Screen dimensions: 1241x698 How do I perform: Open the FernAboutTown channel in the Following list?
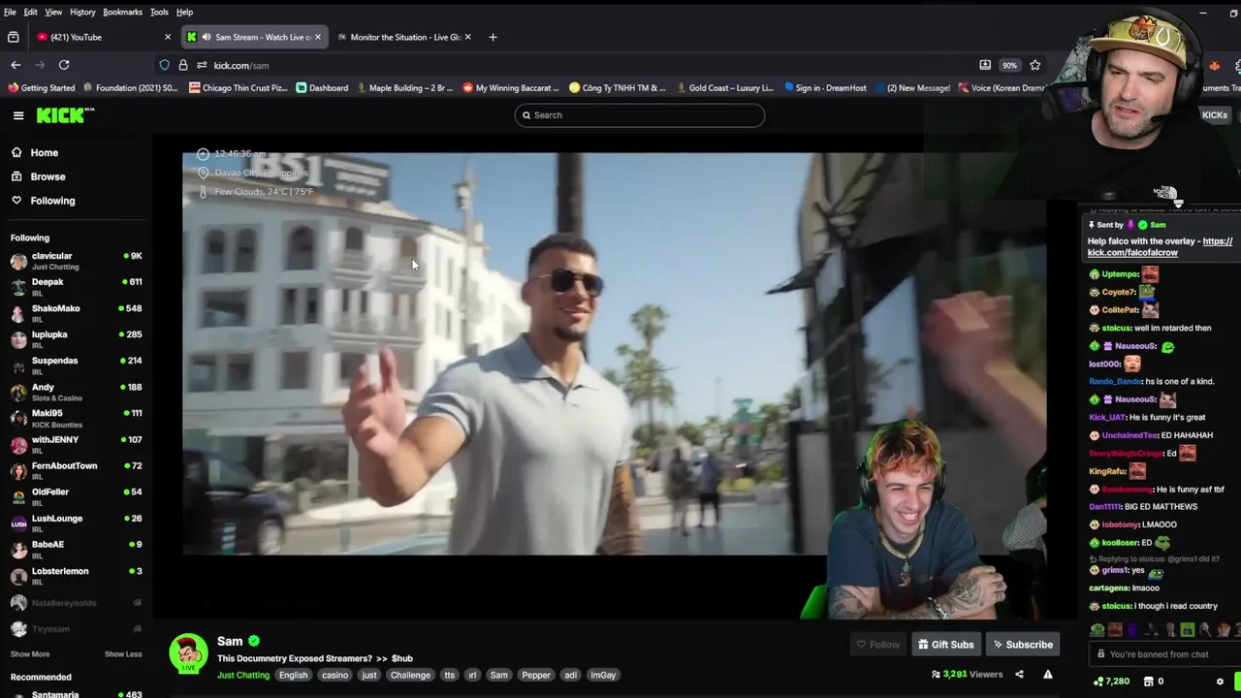[76, 470]
